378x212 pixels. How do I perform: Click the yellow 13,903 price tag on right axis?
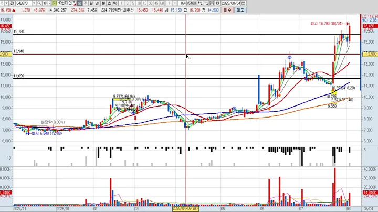pyautogui.click(x=370, y=54)
